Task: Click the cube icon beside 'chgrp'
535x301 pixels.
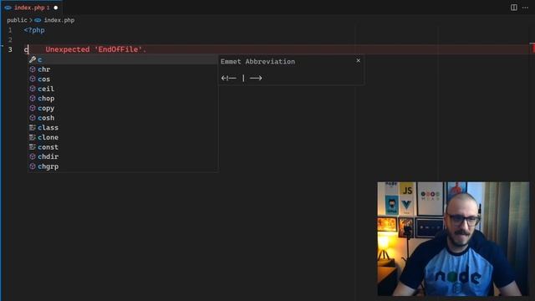Action: click(x=33, y=166)
